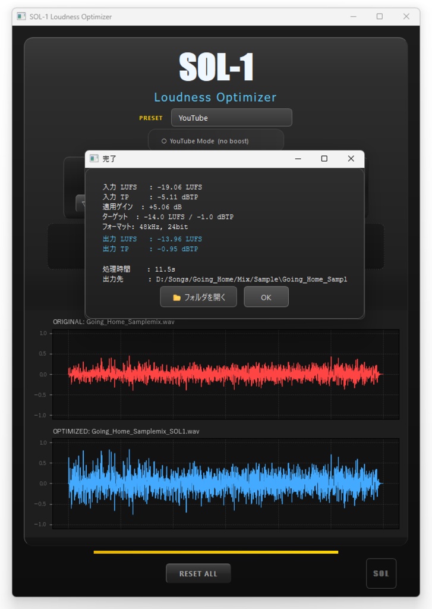Image resolution: width=432 pixels, height=609 pixels.
Task: Click the OPTIMIZED: Going_Home_Samplemix_SOL1.wav label
Action: tap(126, 431)
